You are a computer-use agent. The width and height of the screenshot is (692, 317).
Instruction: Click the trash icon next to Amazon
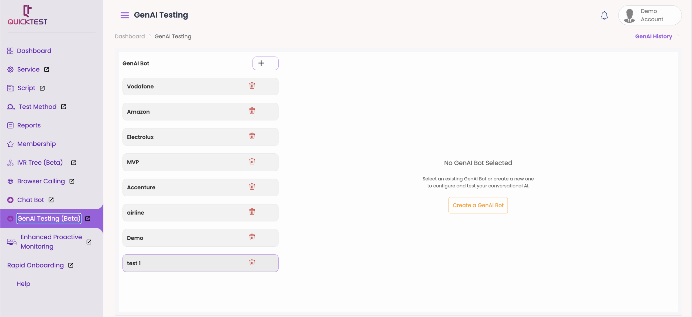pos(252,111)
